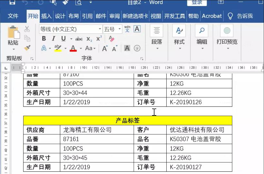Open the 段落 paragraph group

pos(157,37)
